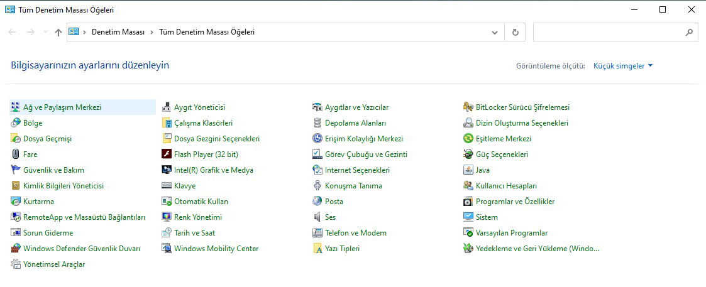Click the Posta mail icon

point(317,202)
